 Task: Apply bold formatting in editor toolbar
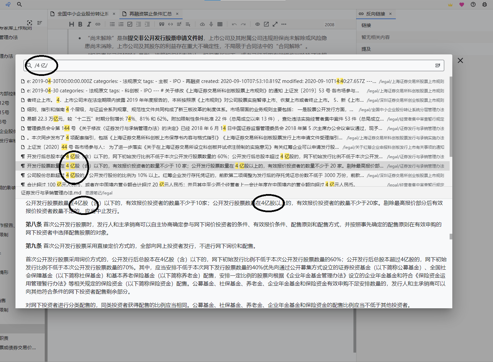point(80,24)
